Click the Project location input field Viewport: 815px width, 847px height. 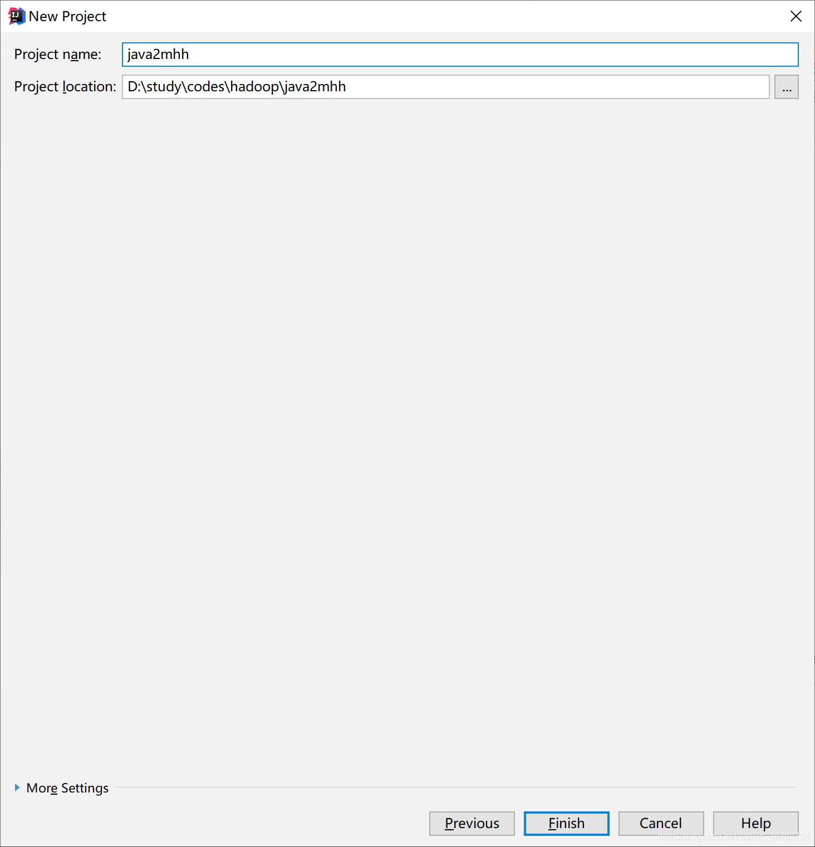pyautogui.click(x=445, y=87)
